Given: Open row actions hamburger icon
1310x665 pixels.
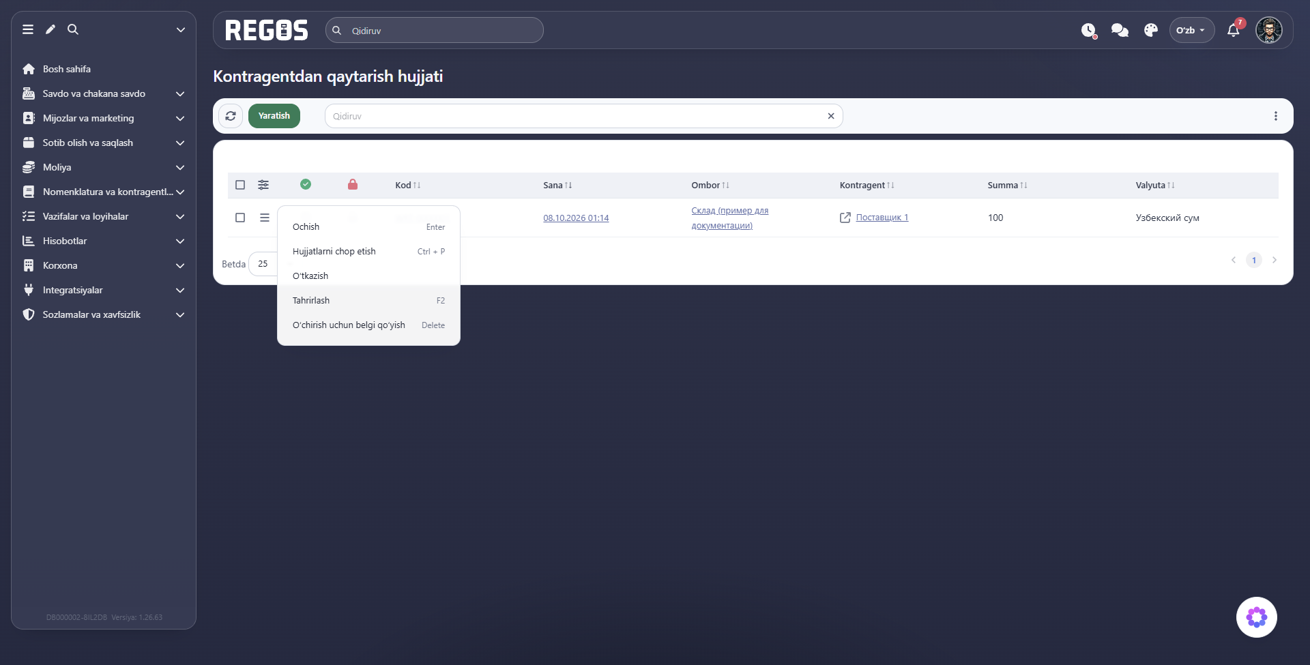Looking at the screenshot, I should [265, 218].
